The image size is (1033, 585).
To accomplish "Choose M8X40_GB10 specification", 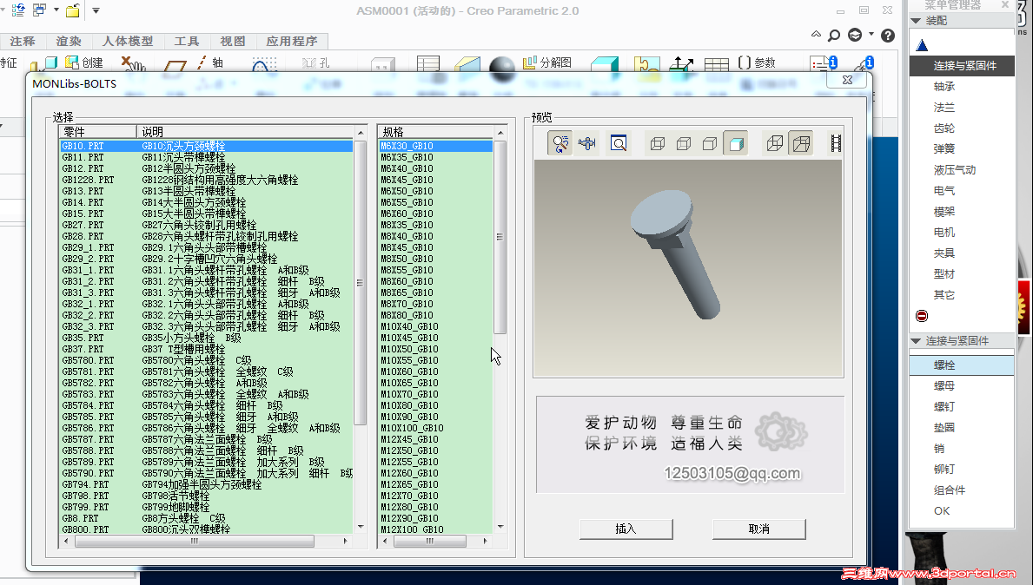I will click(x=435, y=236).
